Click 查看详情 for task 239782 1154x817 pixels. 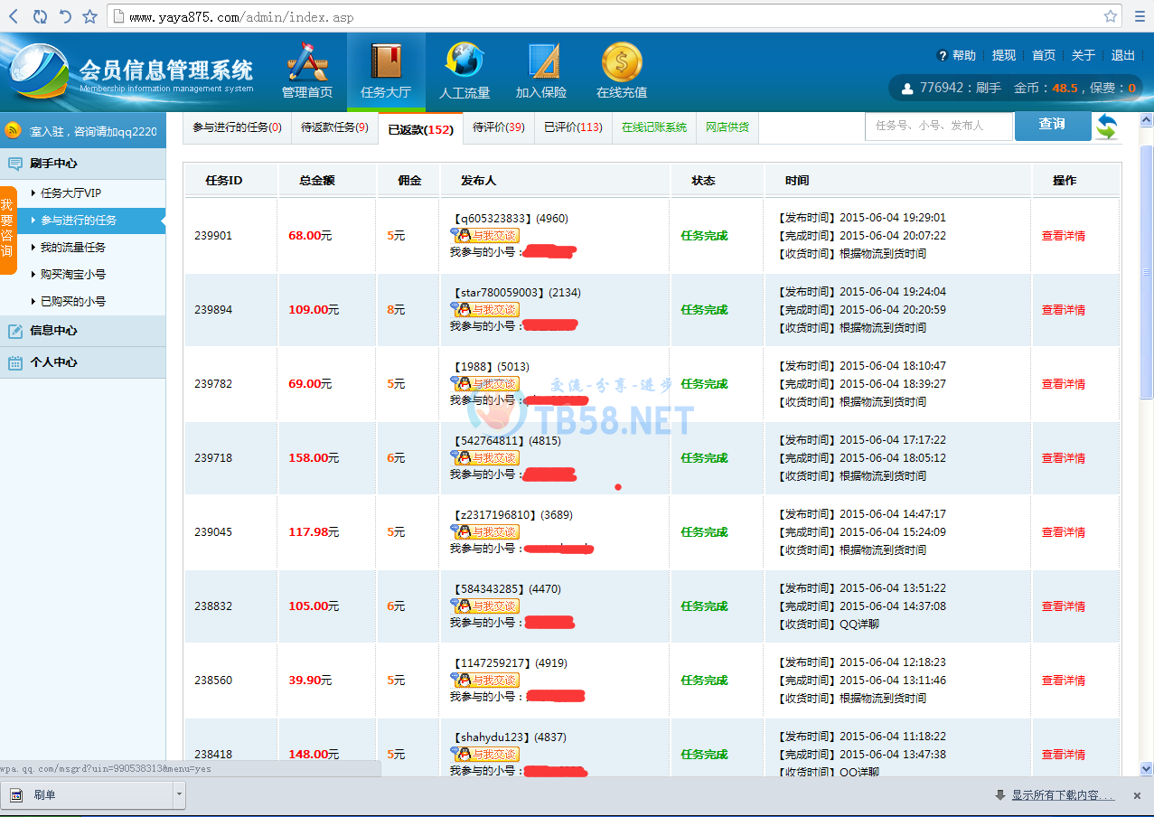pos(1064,384)
